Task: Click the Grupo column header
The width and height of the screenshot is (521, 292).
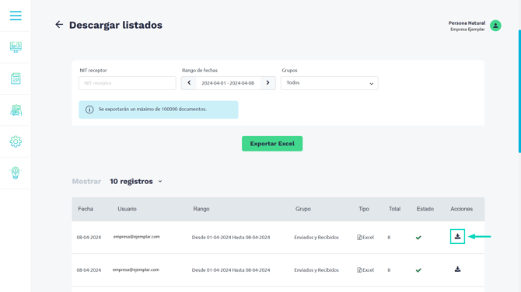Action: tap(303, 209)
